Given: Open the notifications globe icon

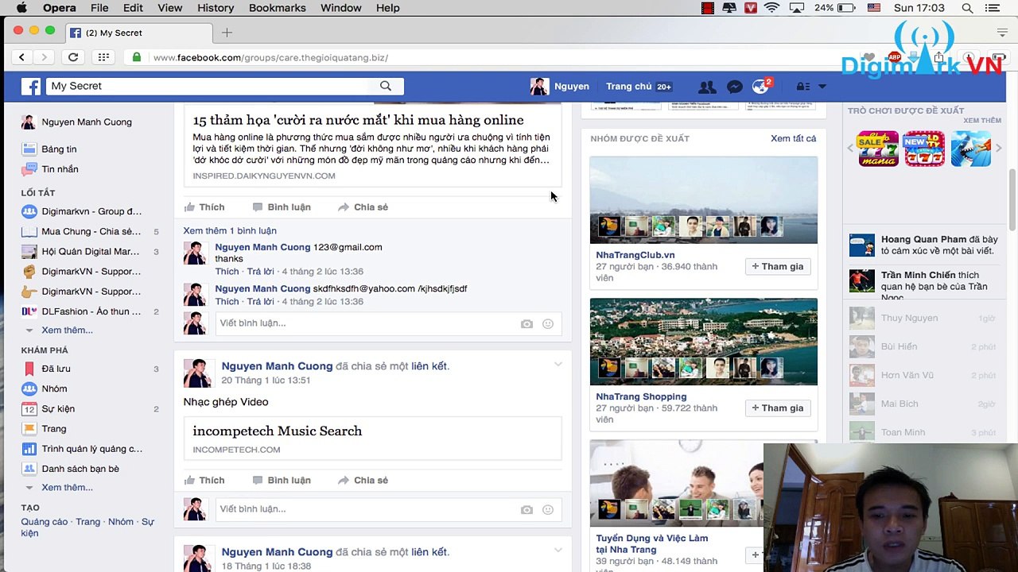Looking at the screenshot, I should [761, 87].
